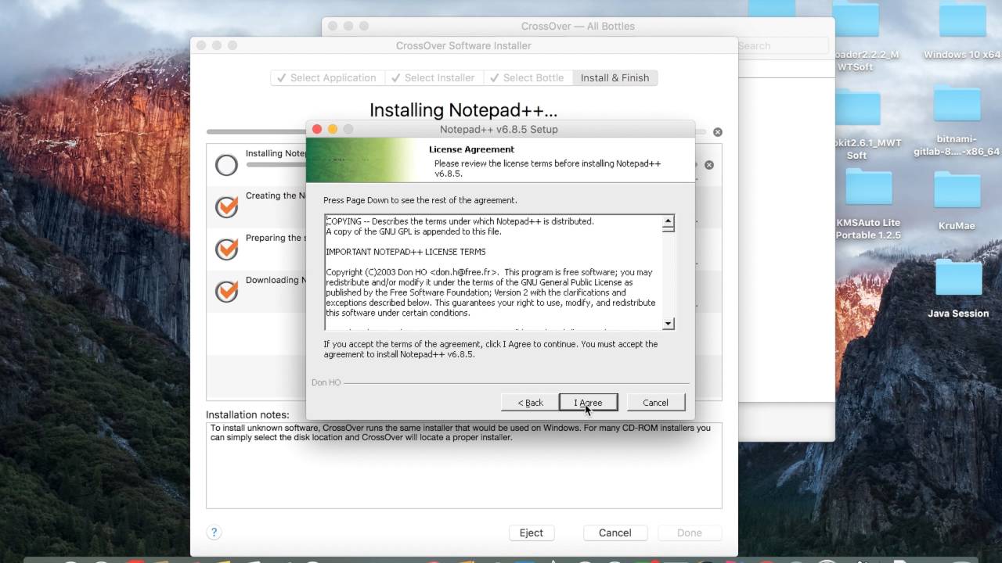The width and height of the screenshot is (1002, 563).
Task: Click 'Press Page Down to see the rest' text
Action: click(420, 200)
